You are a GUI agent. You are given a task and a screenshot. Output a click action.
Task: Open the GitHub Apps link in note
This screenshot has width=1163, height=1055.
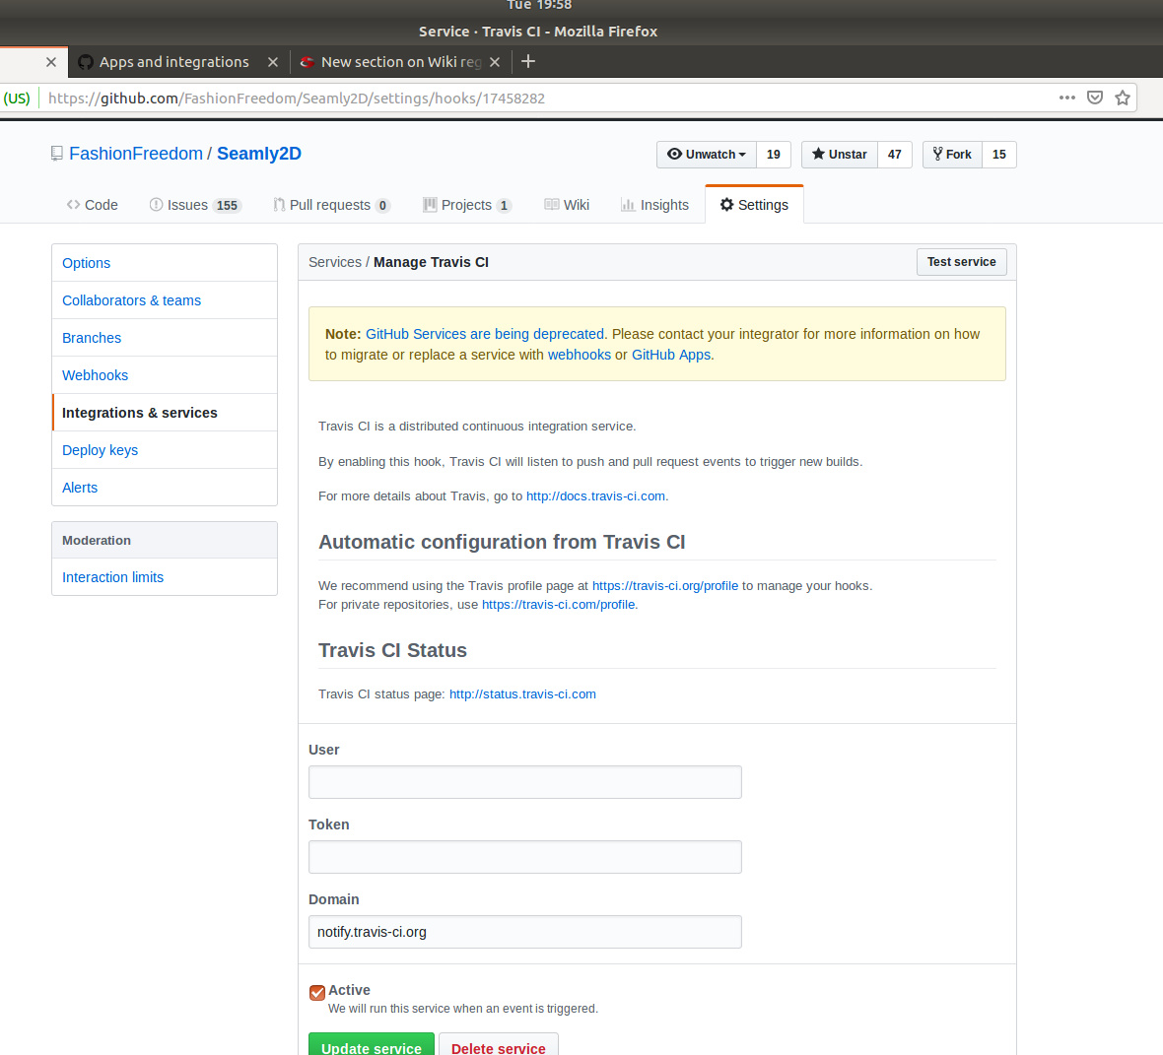coord(671,356)
